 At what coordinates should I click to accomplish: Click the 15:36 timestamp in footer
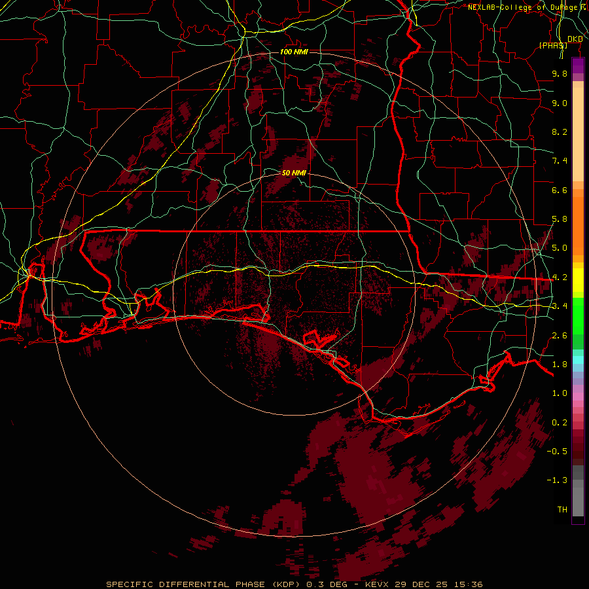(x=467, y=584)
